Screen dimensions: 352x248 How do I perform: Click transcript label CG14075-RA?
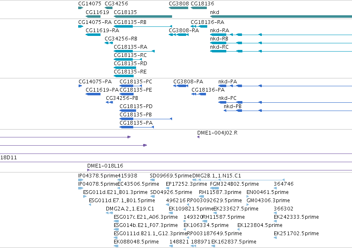click(x=95, y=22)
